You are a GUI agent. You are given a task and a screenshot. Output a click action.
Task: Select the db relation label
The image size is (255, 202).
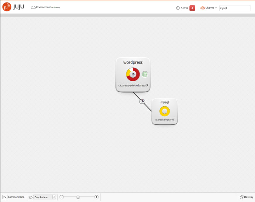[142, 101]
